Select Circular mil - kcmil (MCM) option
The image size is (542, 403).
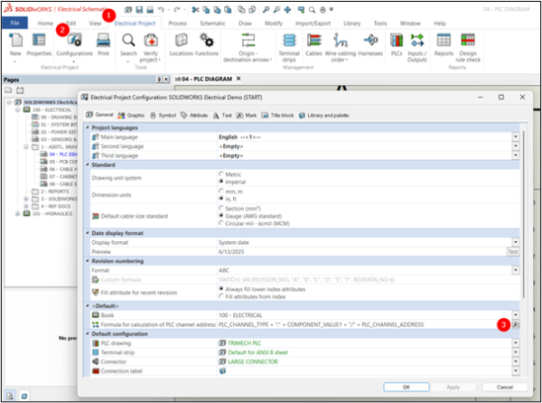(x=221, y=223)
